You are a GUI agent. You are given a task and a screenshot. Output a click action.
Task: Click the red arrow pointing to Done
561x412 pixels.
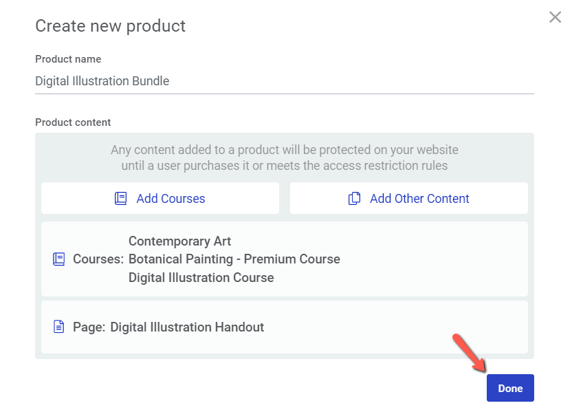[x=469, y=353]
